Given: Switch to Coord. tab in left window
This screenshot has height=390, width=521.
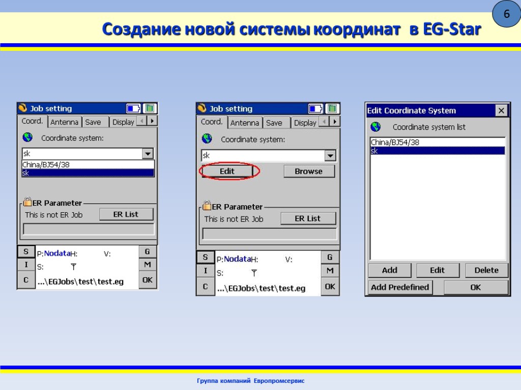Looking at the screenshot, I should tap(32, 121).
